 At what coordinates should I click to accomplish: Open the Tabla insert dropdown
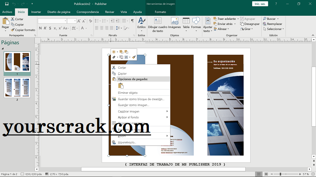tap(186, 24)
